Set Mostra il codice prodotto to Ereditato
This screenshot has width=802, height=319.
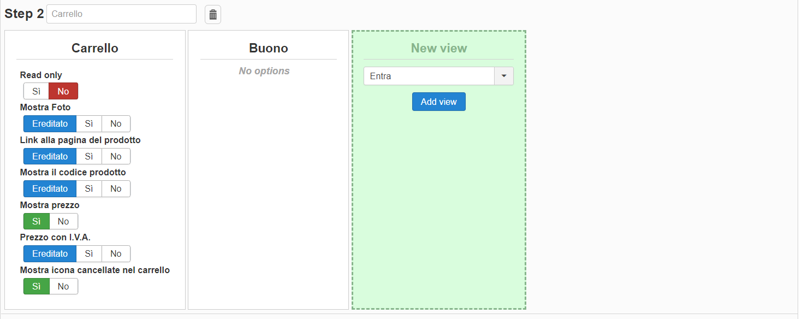(50, 189)
